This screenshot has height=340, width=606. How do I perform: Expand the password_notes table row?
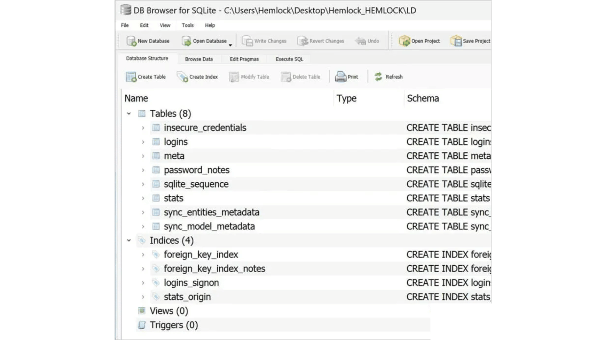[143, 170]
